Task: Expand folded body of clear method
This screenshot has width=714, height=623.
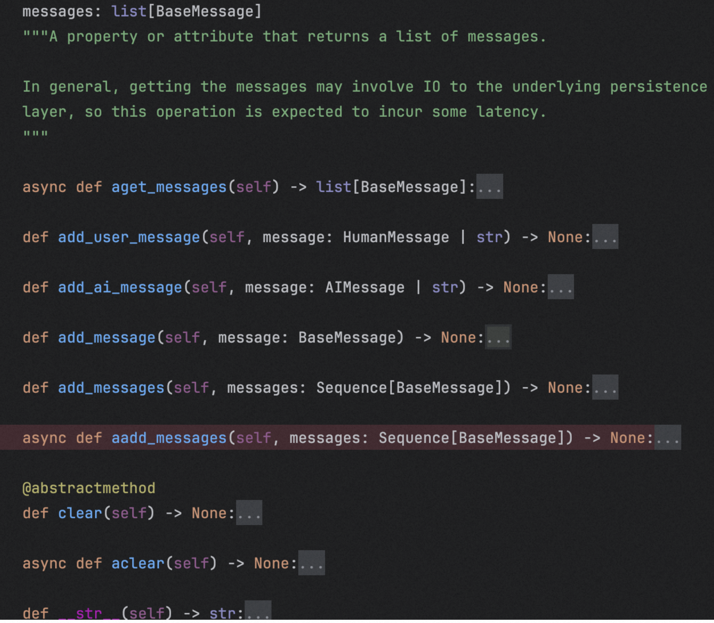Action: (x=249, y=513)
